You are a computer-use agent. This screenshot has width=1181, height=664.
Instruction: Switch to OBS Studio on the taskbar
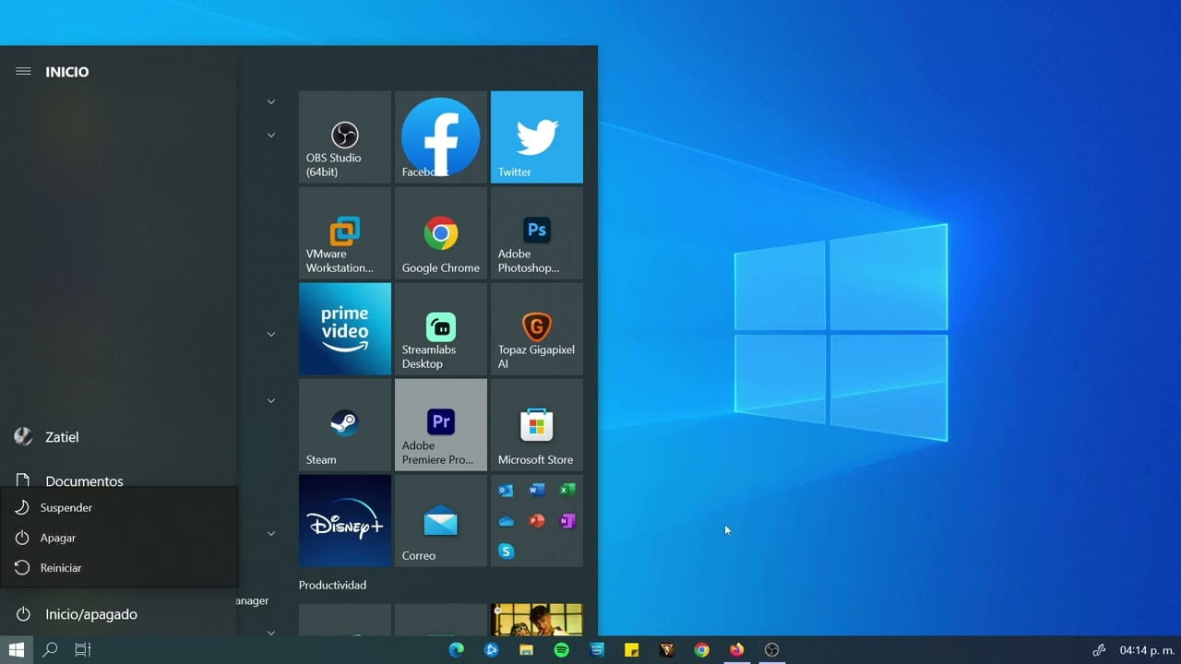(772, 649)
